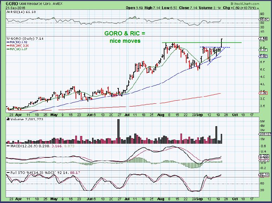Click the chart date 21-Sep-2016

pyautogui.click(x=15, y=8)
